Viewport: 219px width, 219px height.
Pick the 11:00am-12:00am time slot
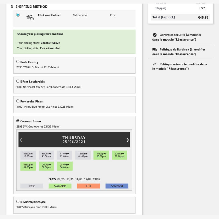point(65,155)
